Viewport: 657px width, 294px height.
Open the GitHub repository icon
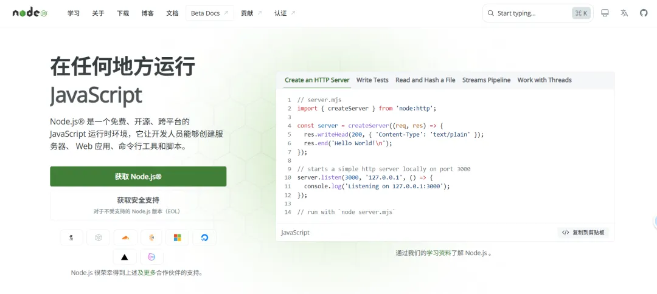pyautogui.click(x=644, y=13)
